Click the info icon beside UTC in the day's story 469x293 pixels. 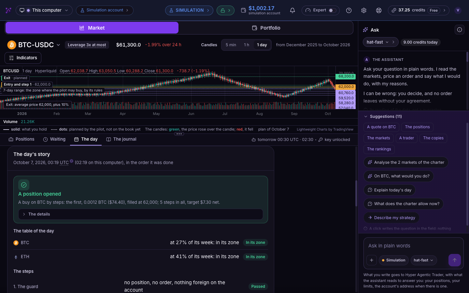[x=72, y=161]
